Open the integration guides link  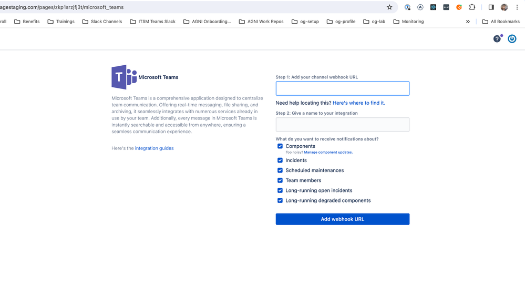tap(155, 148)
